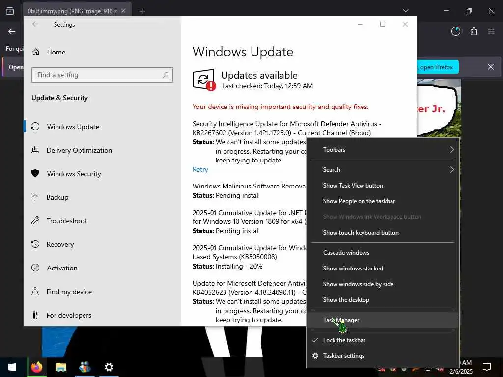The height and width of the screenshot is (377, 503).
Task: Click the Settings gear on the taskbar
Action: (x=109, y=367)
